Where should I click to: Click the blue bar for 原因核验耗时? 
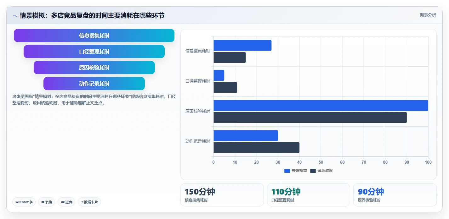point(321,105)
